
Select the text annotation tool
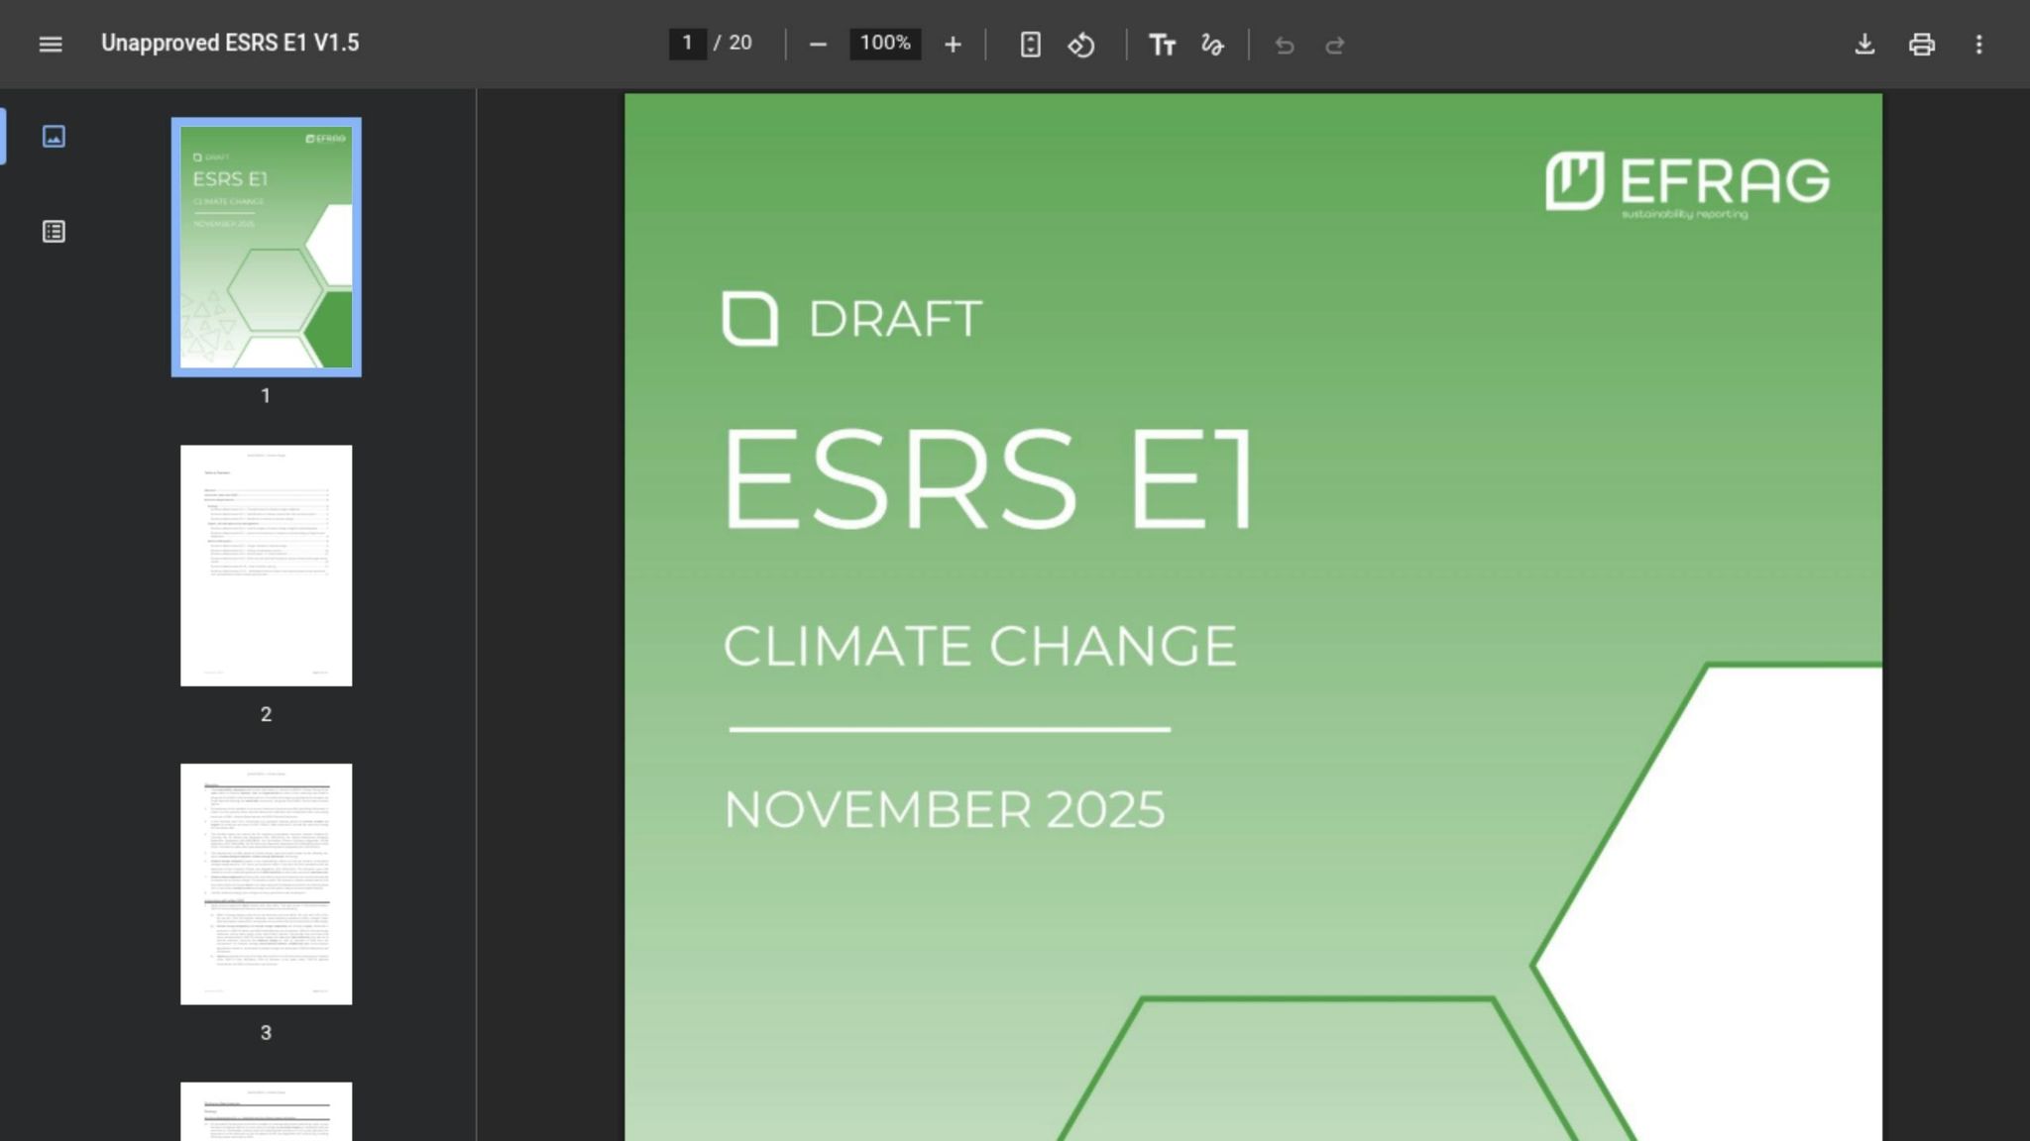tap(1162, 45)
